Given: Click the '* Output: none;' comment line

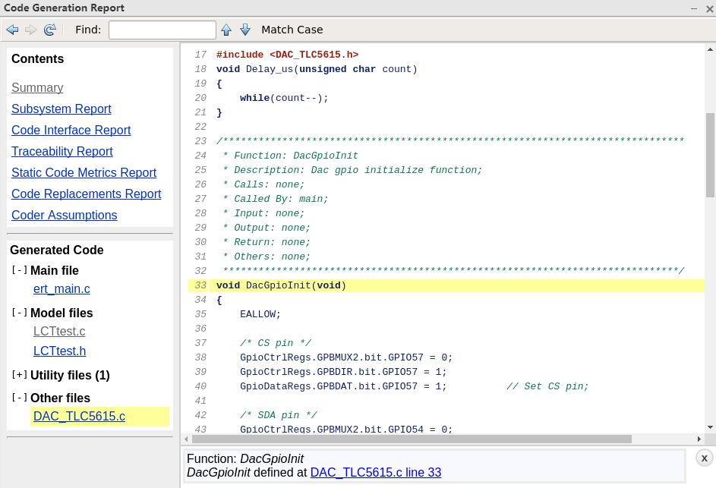Looking at the screenshot, I should tap(267, 228).
